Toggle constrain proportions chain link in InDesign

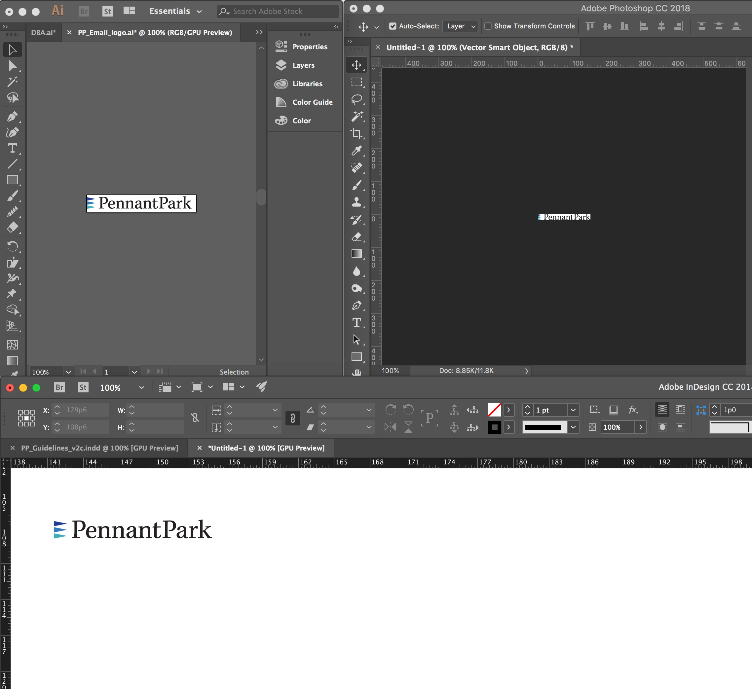pos(292,418)
